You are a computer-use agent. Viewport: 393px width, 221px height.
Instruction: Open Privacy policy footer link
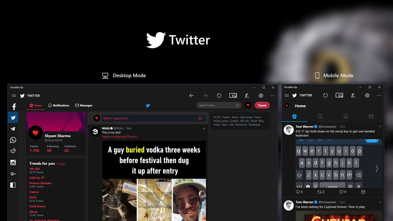pyautogui.click(x=221, y=121)
